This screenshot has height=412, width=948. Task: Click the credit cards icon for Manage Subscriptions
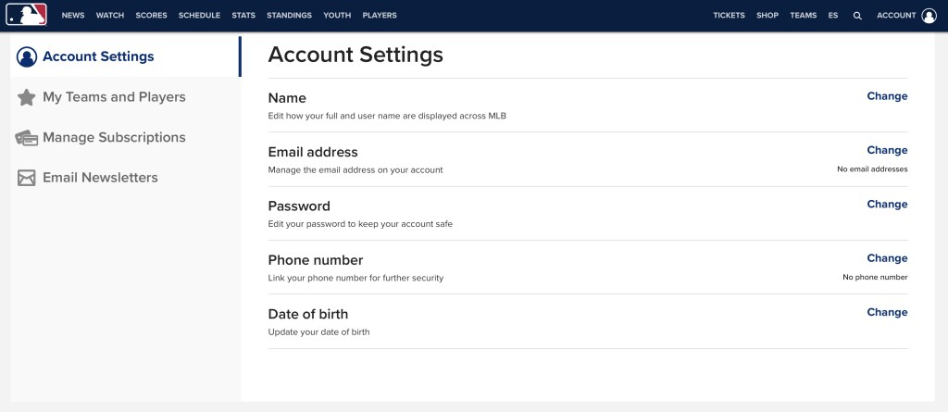pos(27,138)
